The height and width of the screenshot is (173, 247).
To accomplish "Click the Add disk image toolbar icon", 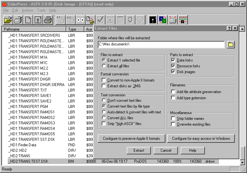I will (x=70, y=20).
